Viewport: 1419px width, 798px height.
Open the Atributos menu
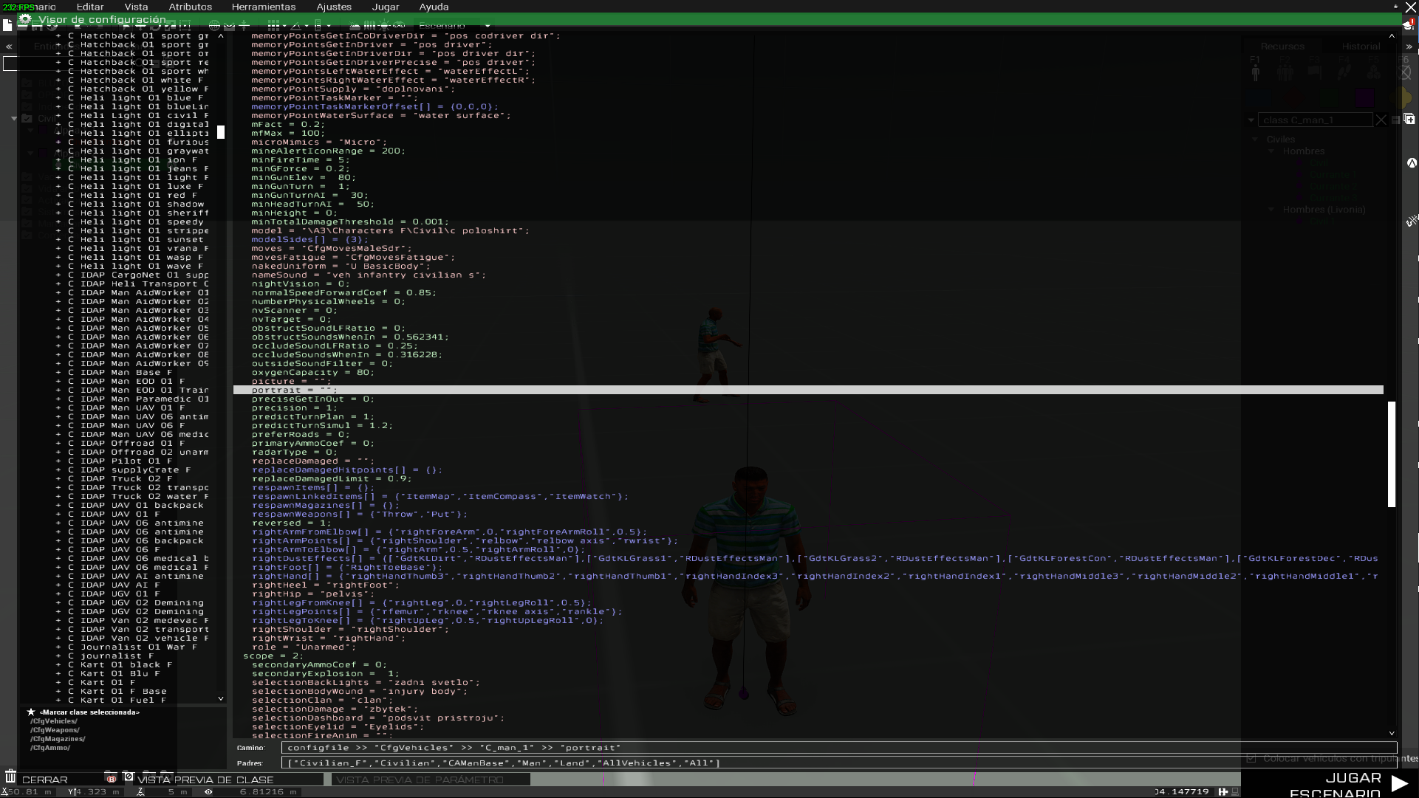190,7
